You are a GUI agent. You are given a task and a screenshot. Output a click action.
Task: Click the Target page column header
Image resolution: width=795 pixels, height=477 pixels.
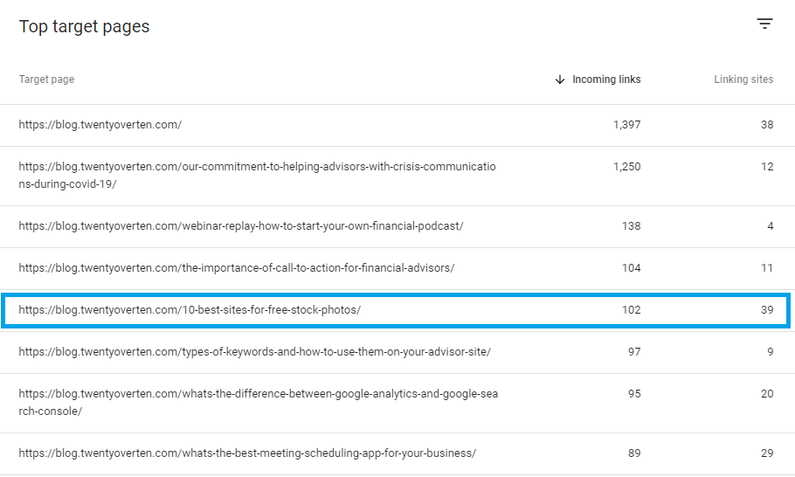coord(46,79)
